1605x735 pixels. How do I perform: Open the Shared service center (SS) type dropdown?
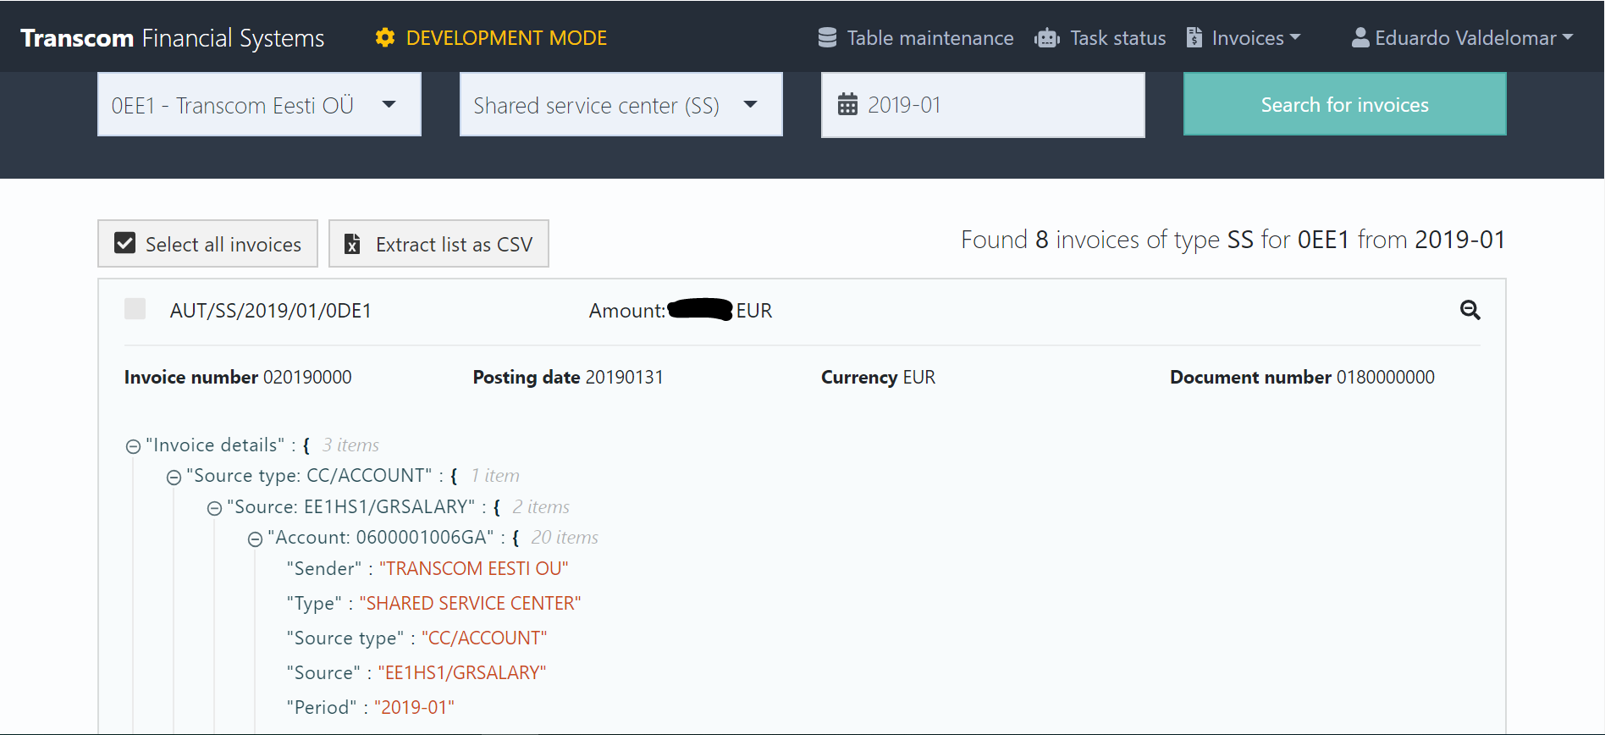(x=620, y=105)
